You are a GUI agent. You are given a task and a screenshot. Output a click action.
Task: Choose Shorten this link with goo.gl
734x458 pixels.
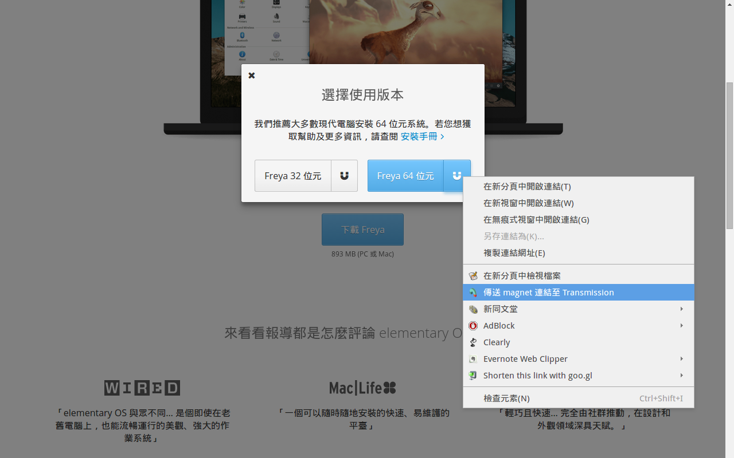click(x=579, y=376)
